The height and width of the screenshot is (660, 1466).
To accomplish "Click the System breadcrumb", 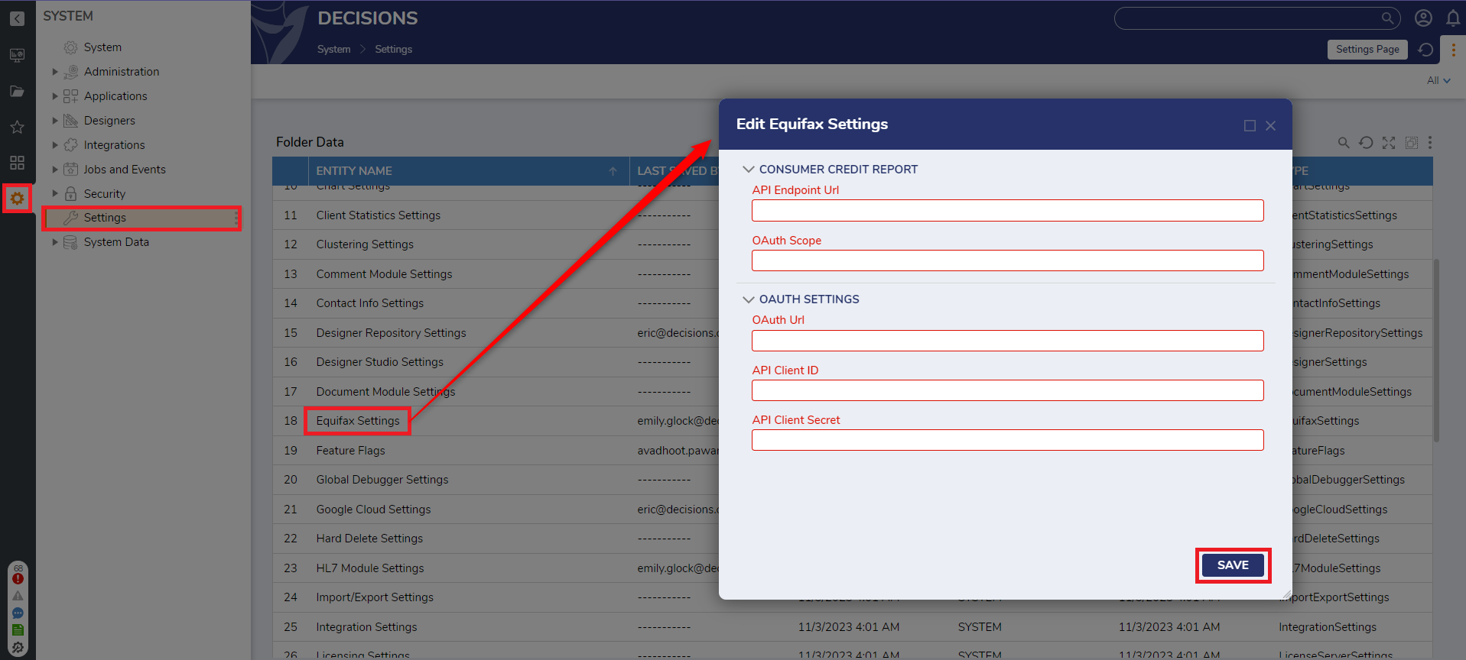I will (x=333, y=49).
